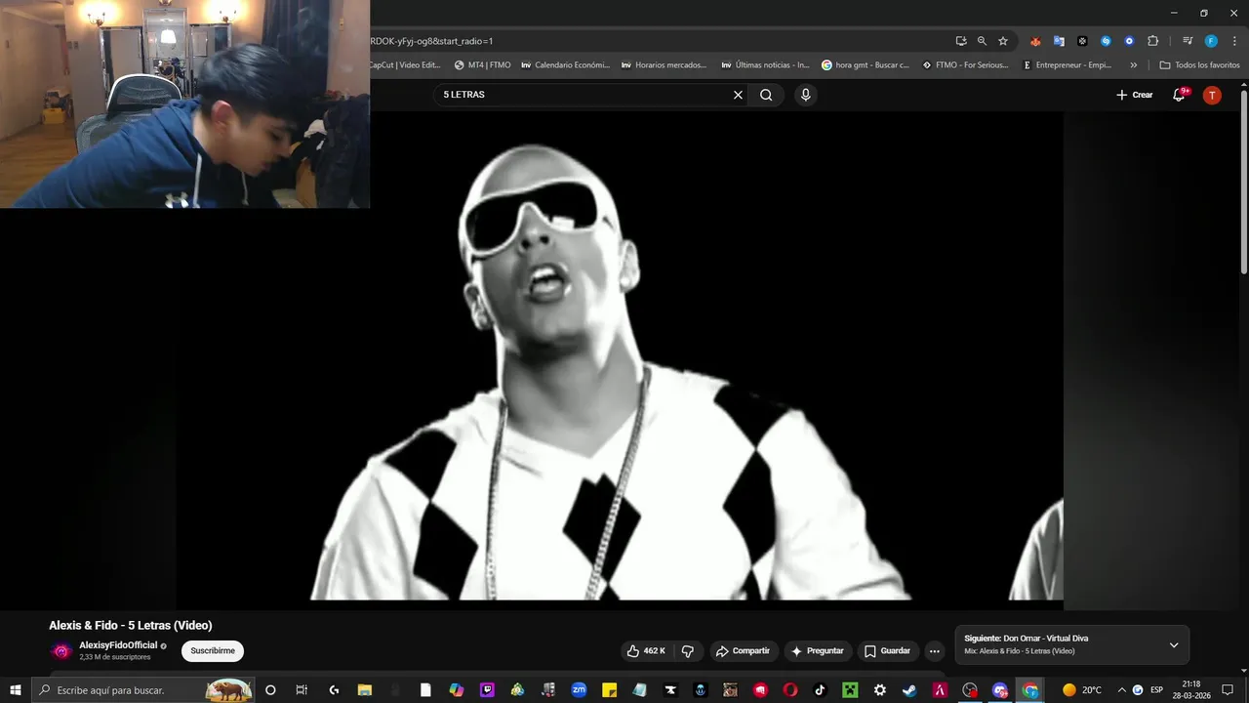
Task: Dislike the video with thumbs down
Action: [x=688, y=651]
